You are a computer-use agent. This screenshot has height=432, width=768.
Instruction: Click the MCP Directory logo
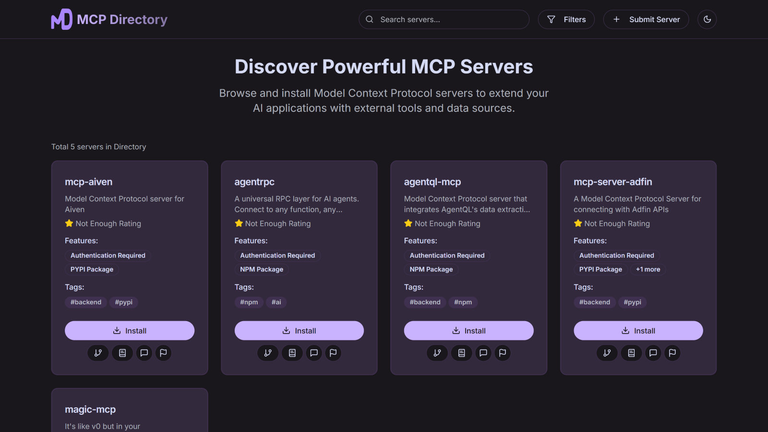pos(109,19)
